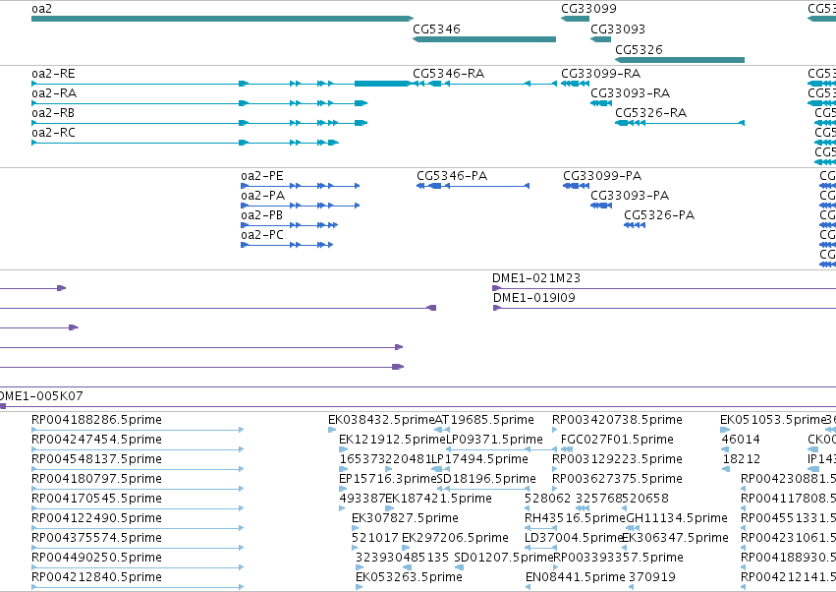Select the oa2-PC protein feature
This screenshot has width=836, height=592.
click(x=287, y=245)
